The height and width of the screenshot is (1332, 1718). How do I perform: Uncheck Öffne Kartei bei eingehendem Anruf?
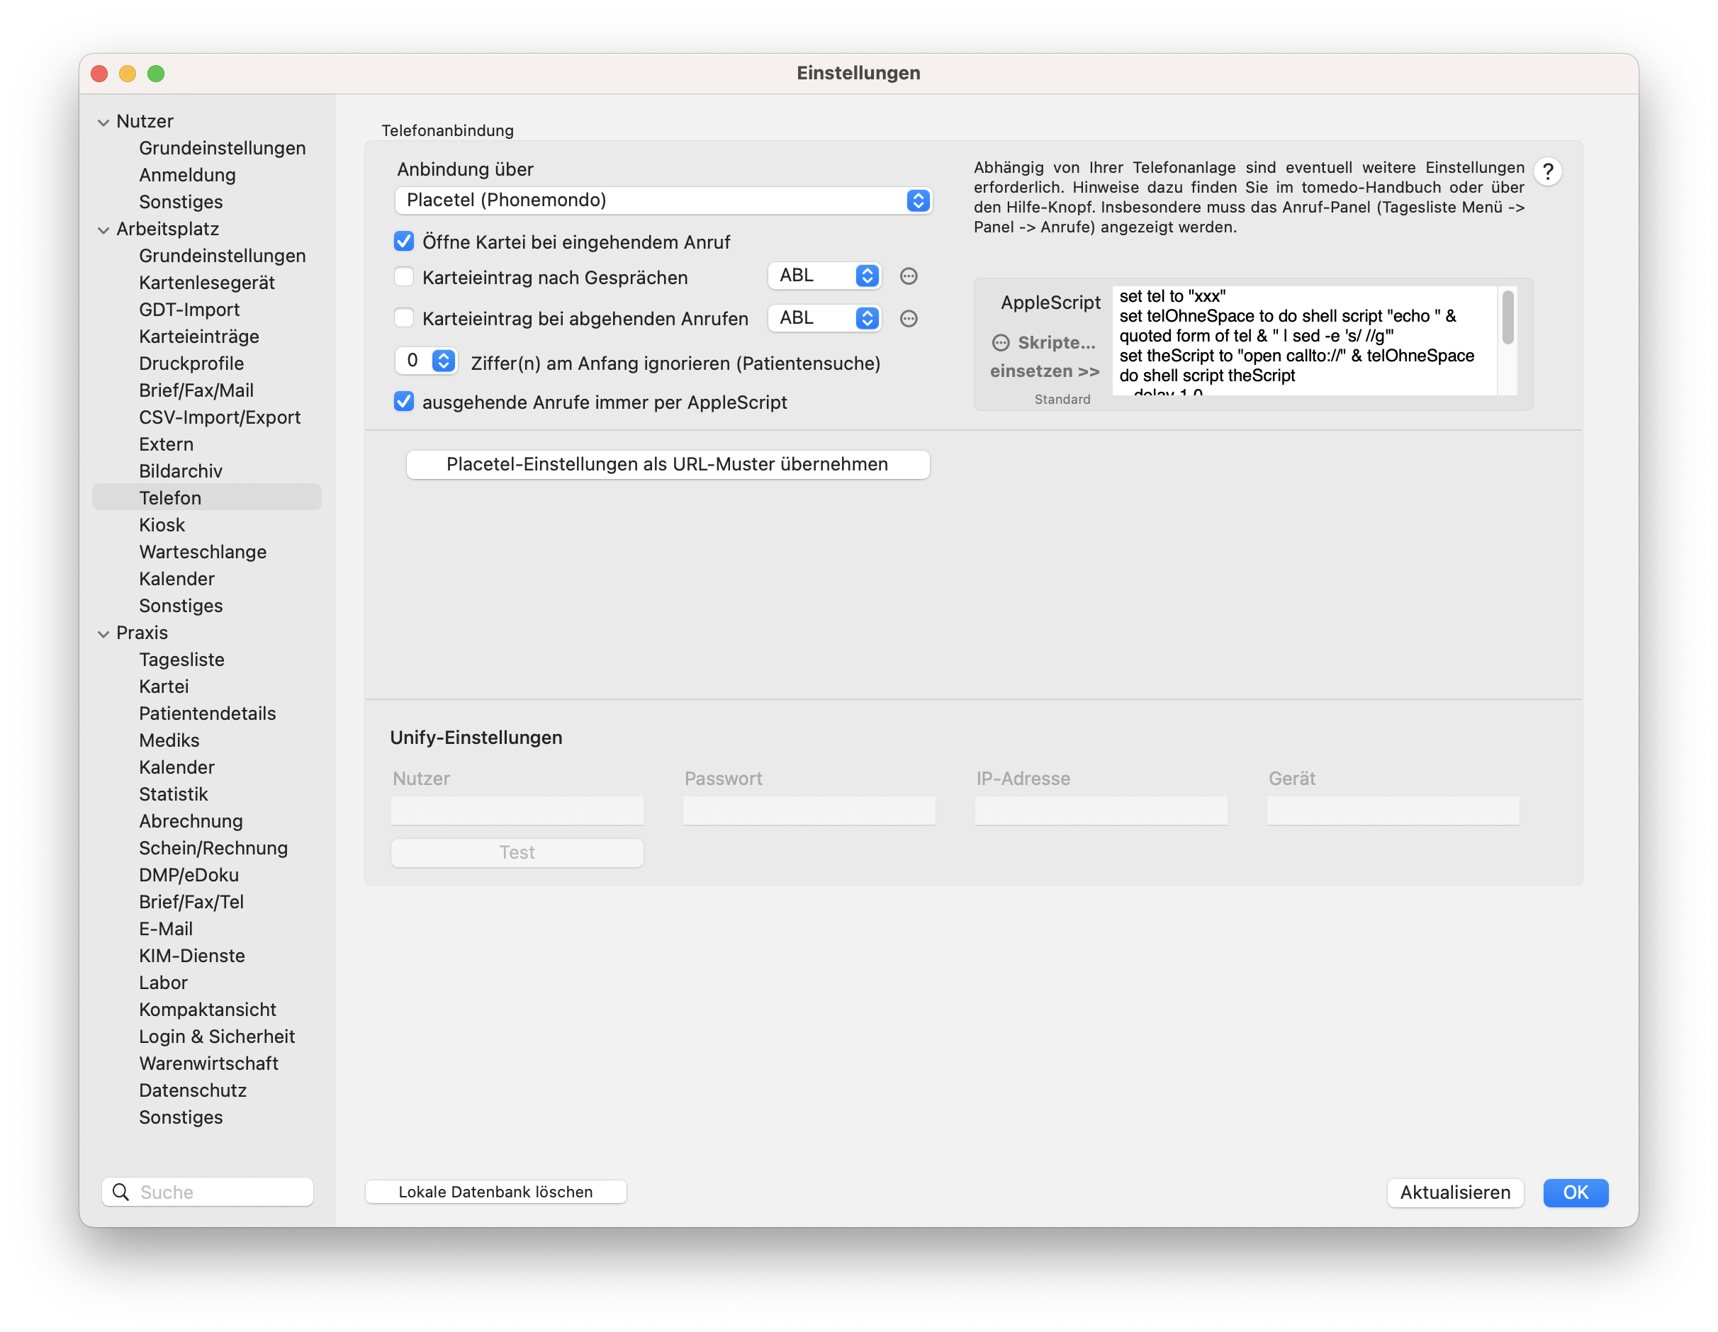(x=404, y=242)
